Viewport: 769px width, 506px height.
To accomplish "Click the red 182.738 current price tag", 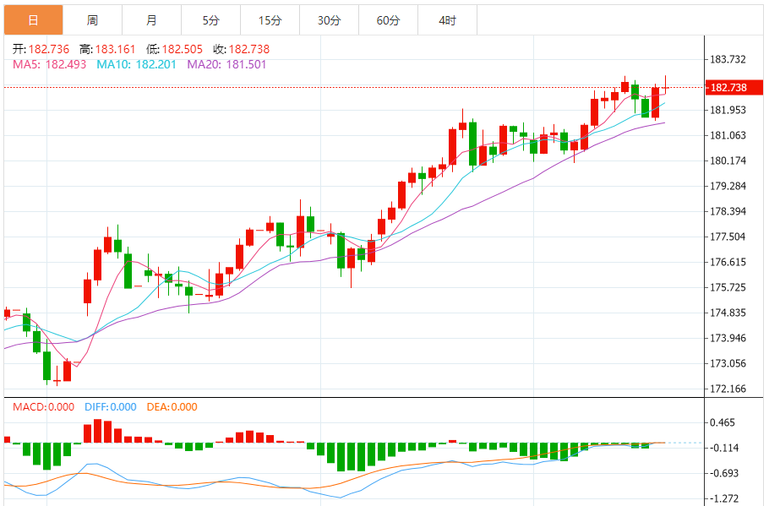I will coord(728,88).
